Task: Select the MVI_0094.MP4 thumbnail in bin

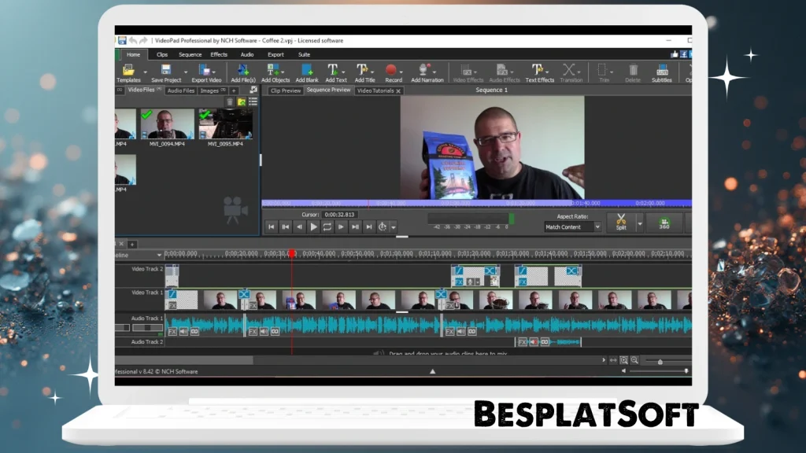Action: (167, 124)
